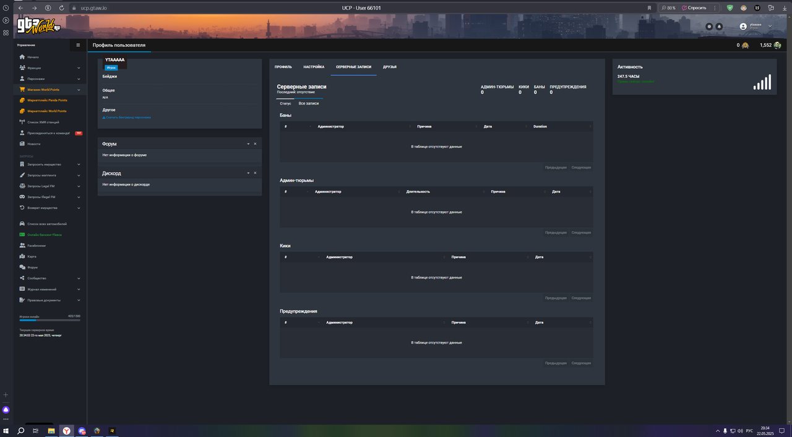The height and width of the screenshot is (437, 792).
Task: Open Форум from the sidebar
Action: tap(32, 267)
